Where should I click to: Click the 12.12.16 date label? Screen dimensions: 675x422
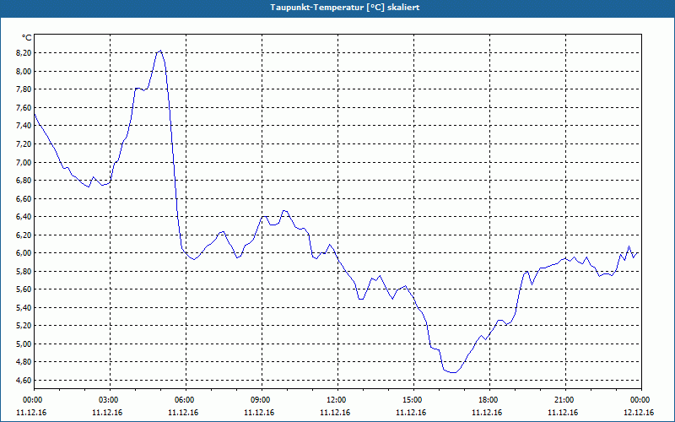(x=639, y=413)
